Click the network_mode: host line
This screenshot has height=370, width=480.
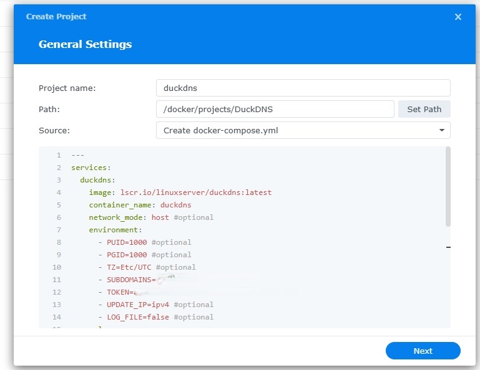coord(151,217)
